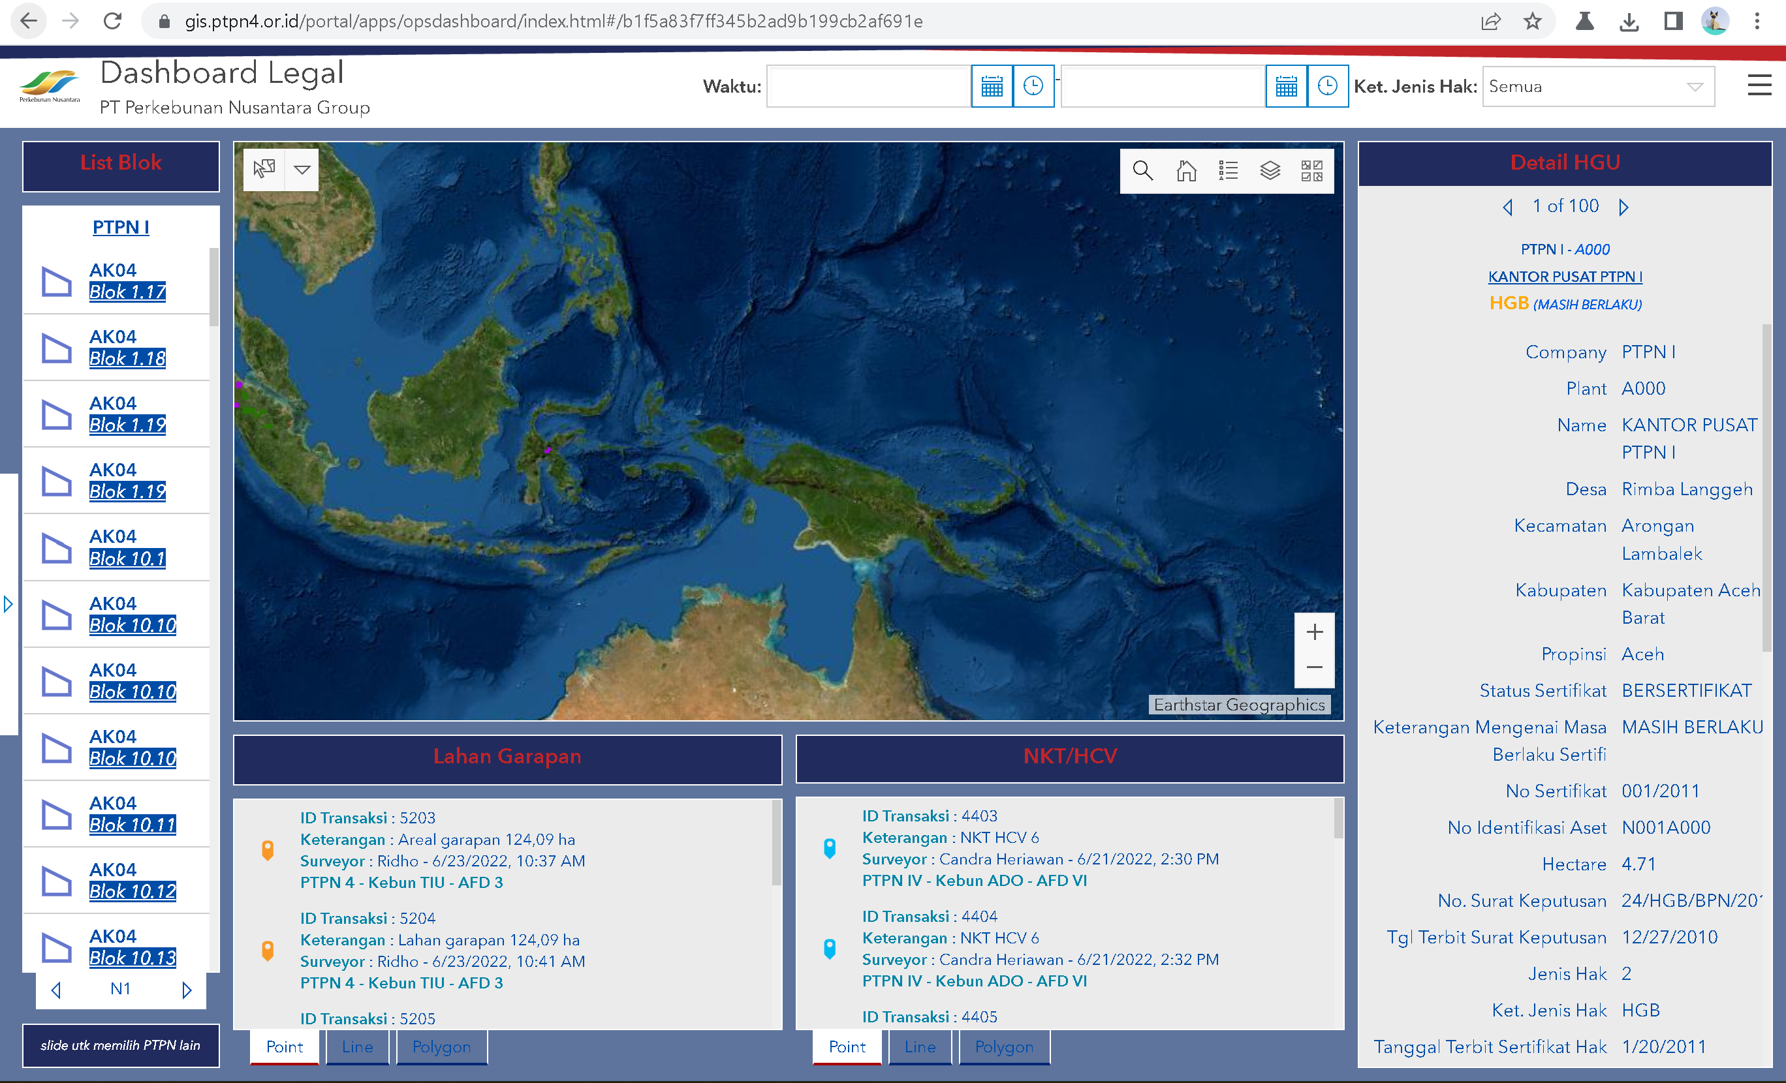Switch NKT/HCV to Polygon tab

pos(1004,1048)
